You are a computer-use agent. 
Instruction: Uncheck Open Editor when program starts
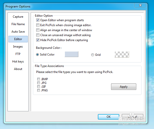38,20
